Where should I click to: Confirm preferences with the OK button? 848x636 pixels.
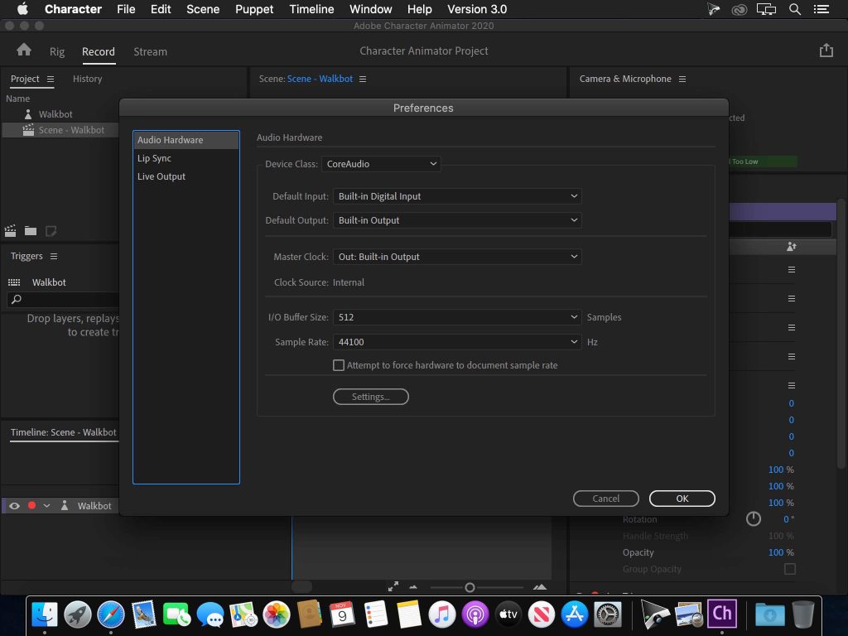682,498
